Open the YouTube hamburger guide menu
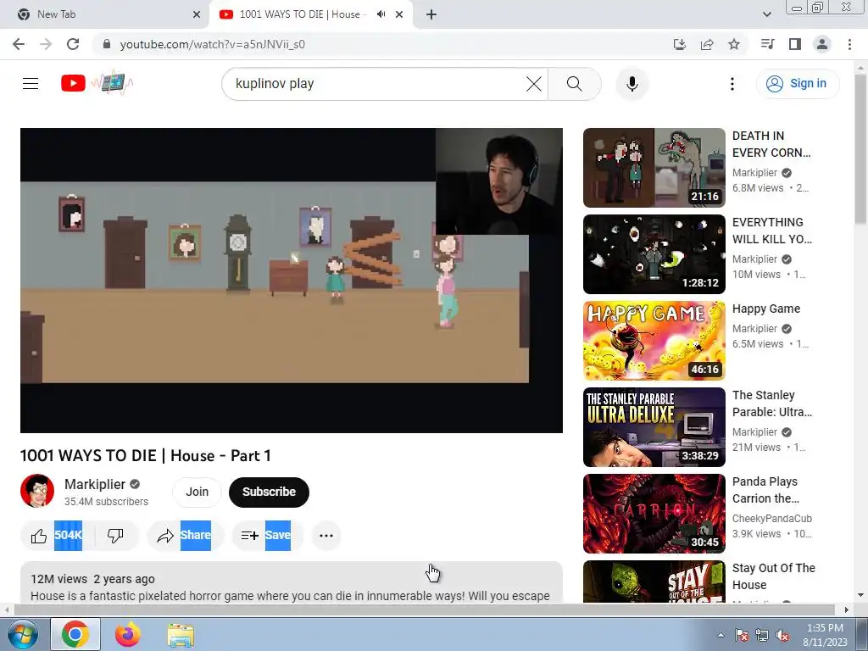 31,84
